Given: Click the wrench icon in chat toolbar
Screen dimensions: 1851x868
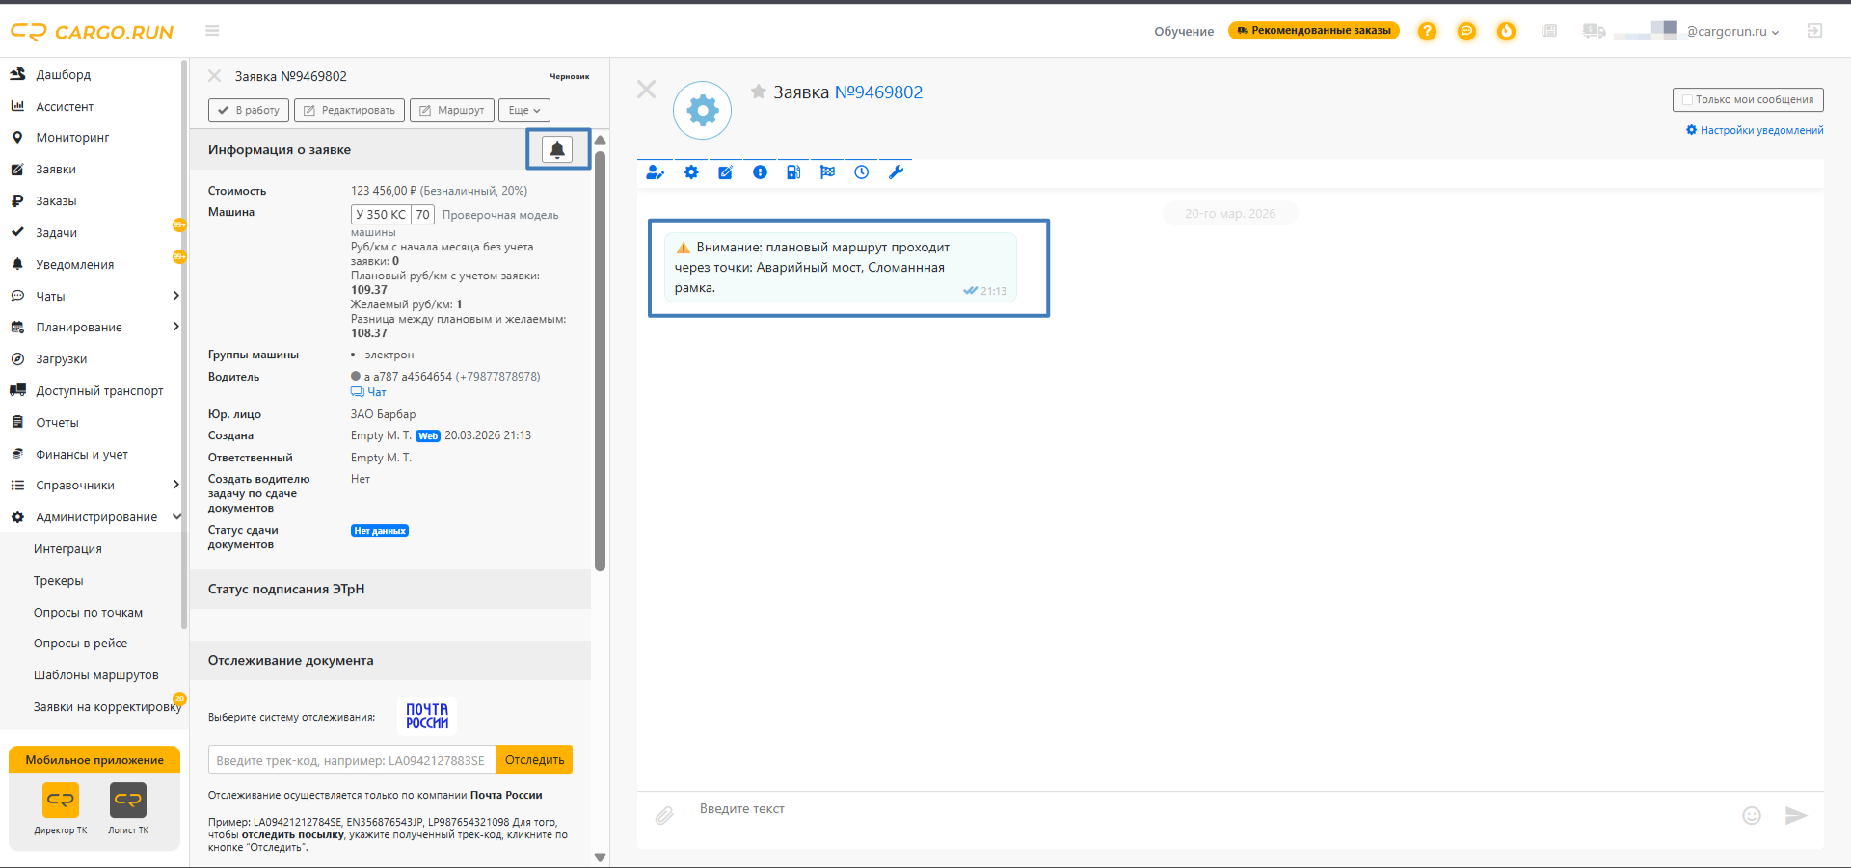Looking at the screenshot, I should point(896,172).
